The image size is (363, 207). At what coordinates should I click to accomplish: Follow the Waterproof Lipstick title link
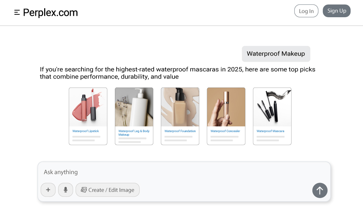click(85, 131)
